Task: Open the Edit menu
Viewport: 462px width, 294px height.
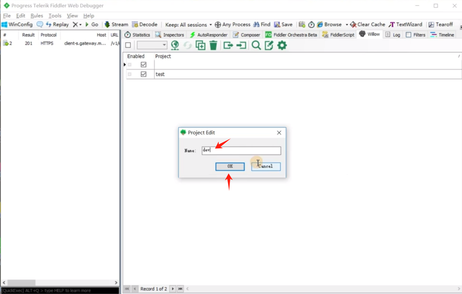Action: pyautogui.click(x=21, y=16)
